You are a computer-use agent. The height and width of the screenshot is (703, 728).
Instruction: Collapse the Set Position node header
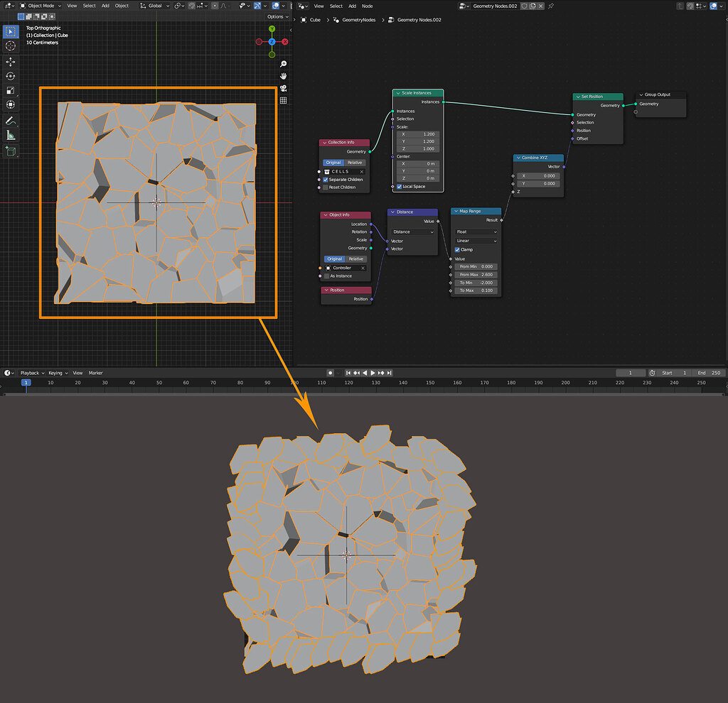tap(579, 97)
